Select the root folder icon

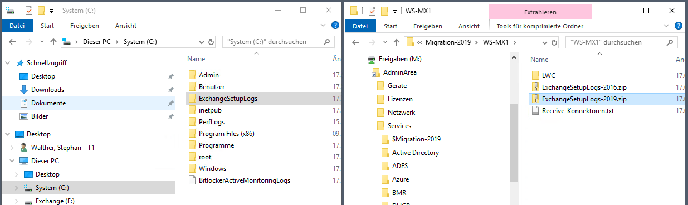[192, 157]
